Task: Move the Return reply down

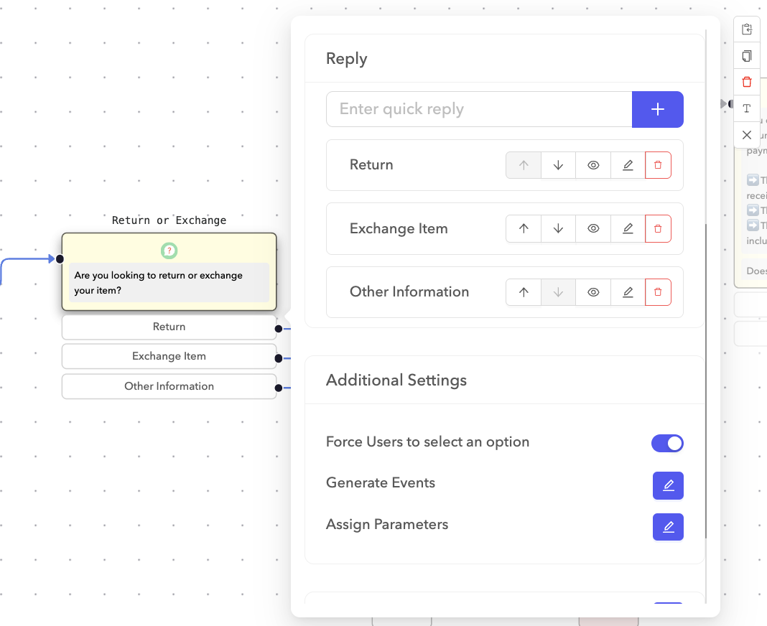Action: (558, 165)
